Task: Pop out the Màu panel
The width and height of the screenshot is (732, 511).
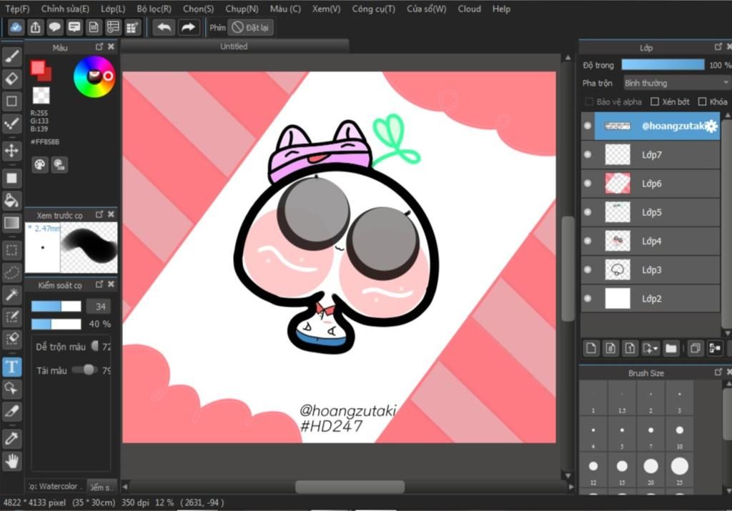Action: pos(99,46)
